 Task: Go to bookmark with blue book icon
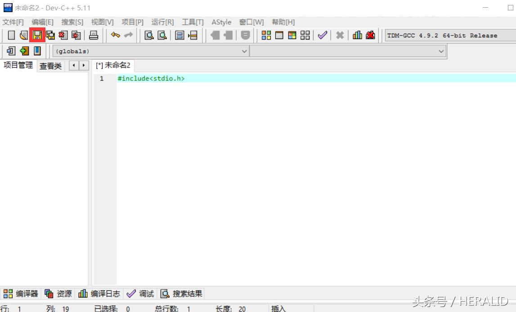coord(37,51)
